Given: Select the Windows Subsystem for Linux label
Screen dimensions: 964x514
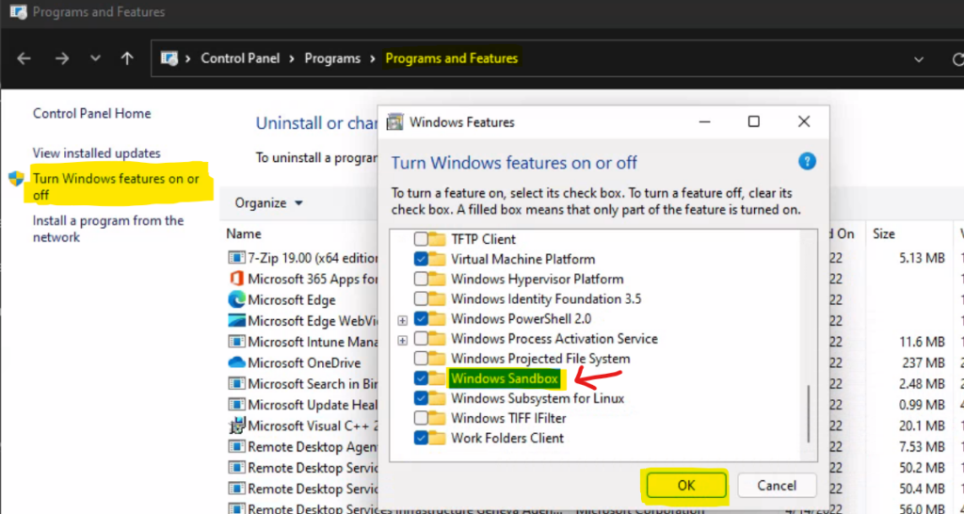Looking at the screenshot, I should pos(538,398).
